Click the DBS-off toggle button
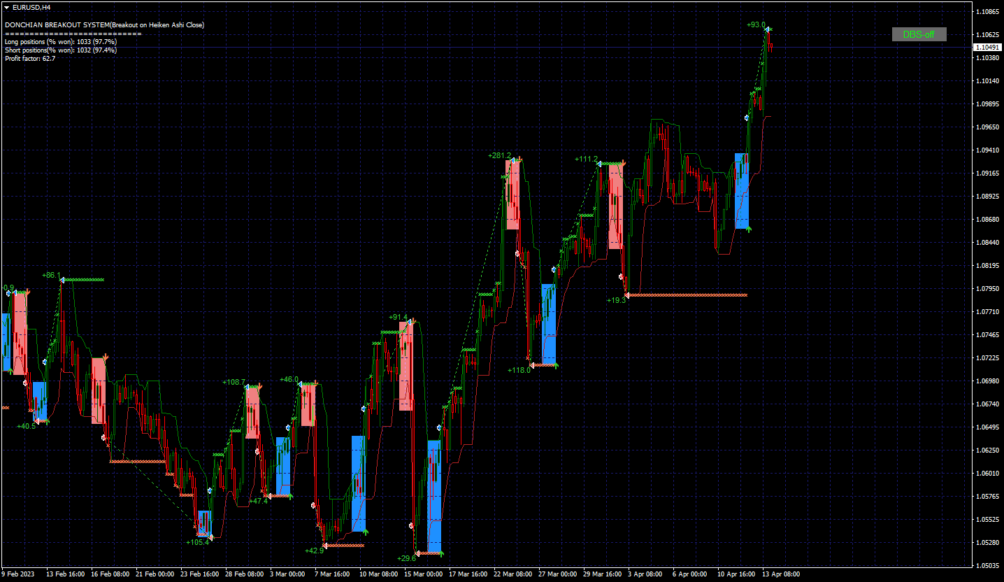The width and height of the screenshot is (1004, 582). [919, 34]
